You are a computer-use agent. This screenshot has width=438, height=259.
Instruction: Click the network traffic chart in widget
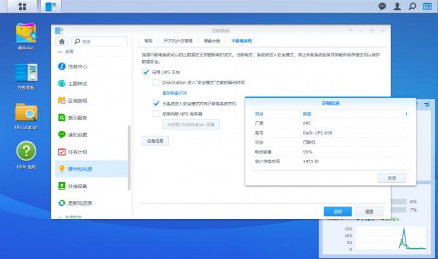point(390,238)
